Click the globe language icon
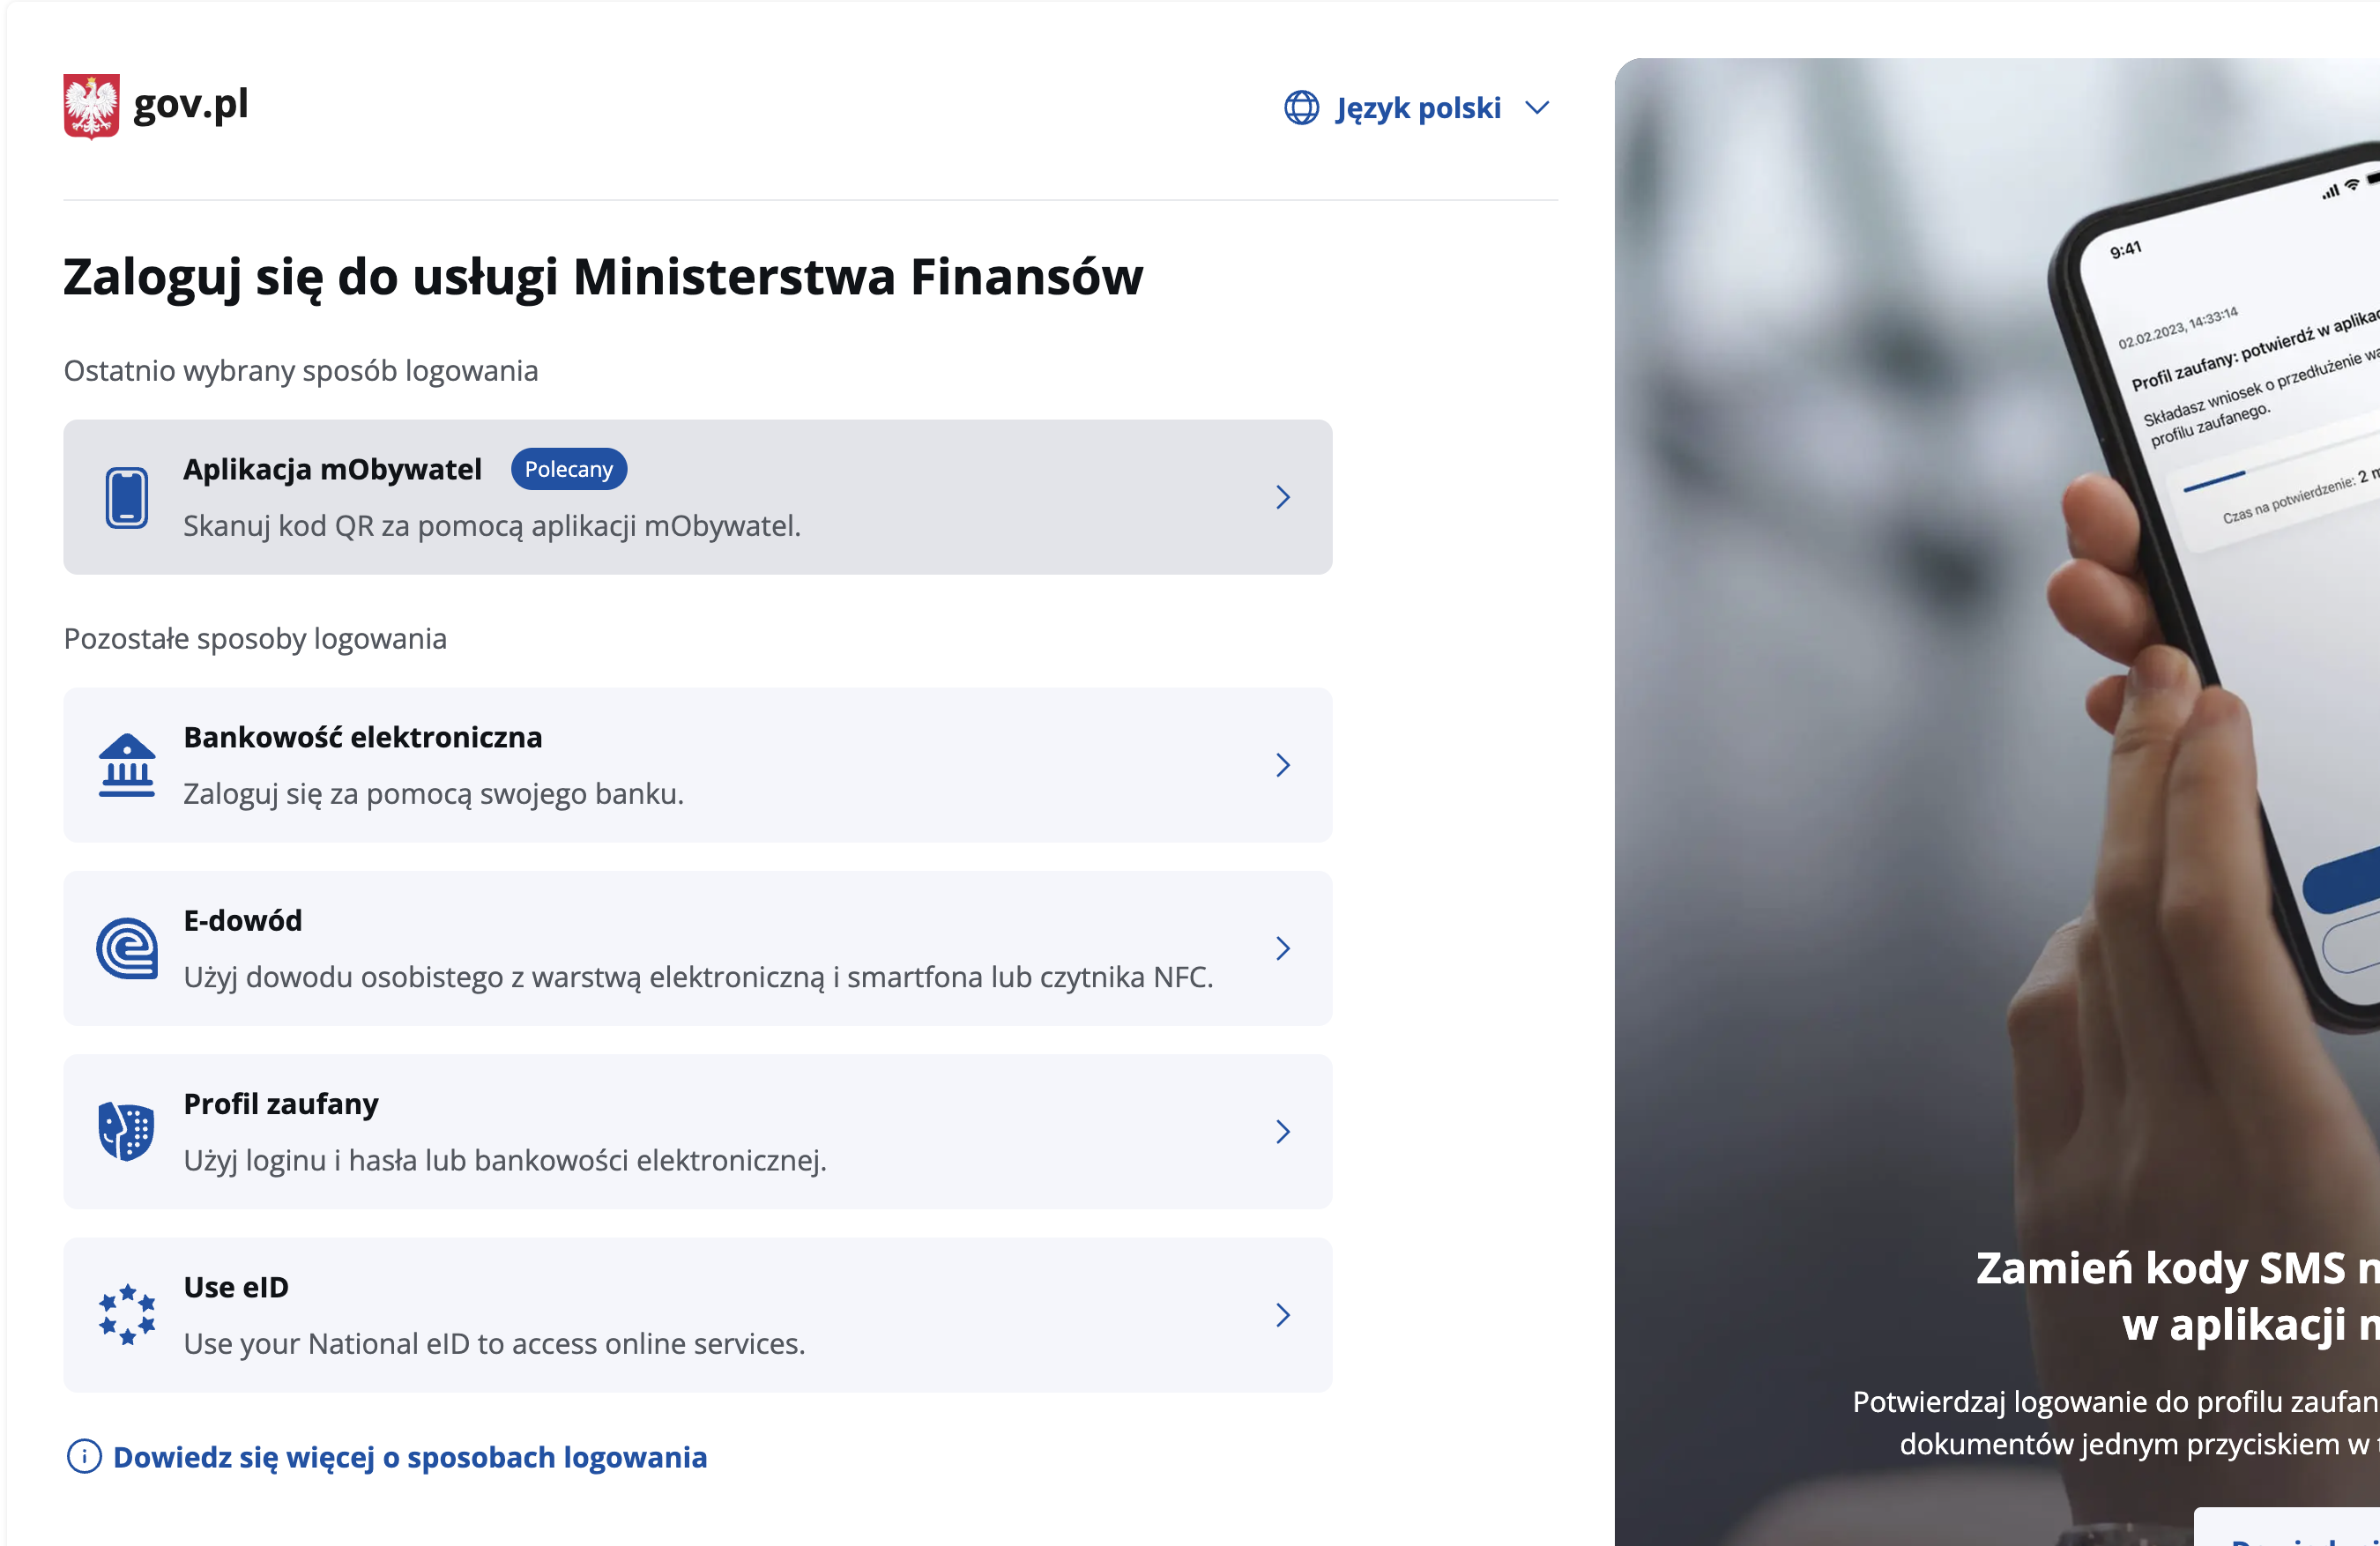This screenshot has height=1546, width=2380. tap(1301, 107)
